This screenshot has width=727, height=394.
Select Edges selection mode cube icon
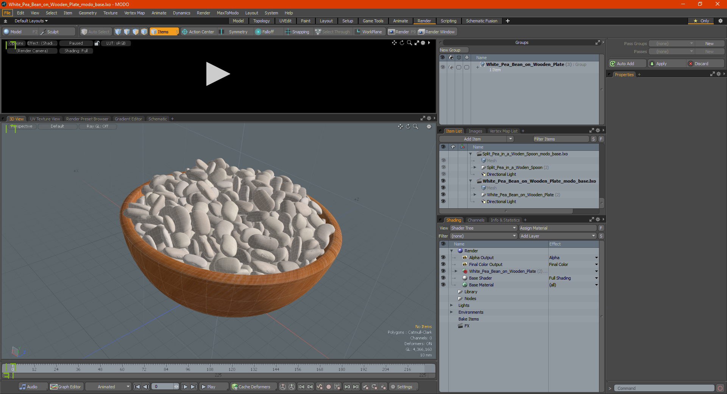point(127,32)
